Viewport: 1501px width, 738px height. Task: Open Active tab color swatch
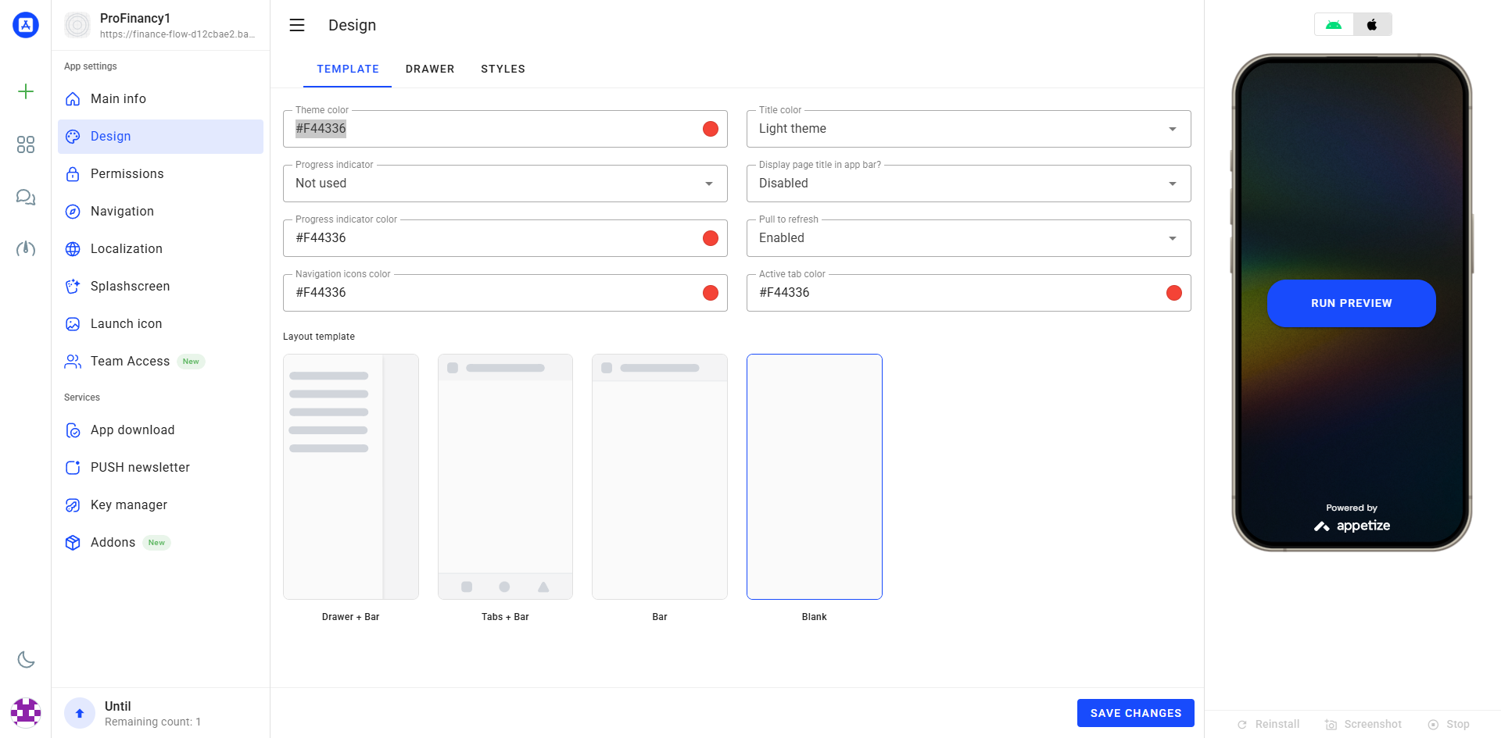pos(1174,293)
